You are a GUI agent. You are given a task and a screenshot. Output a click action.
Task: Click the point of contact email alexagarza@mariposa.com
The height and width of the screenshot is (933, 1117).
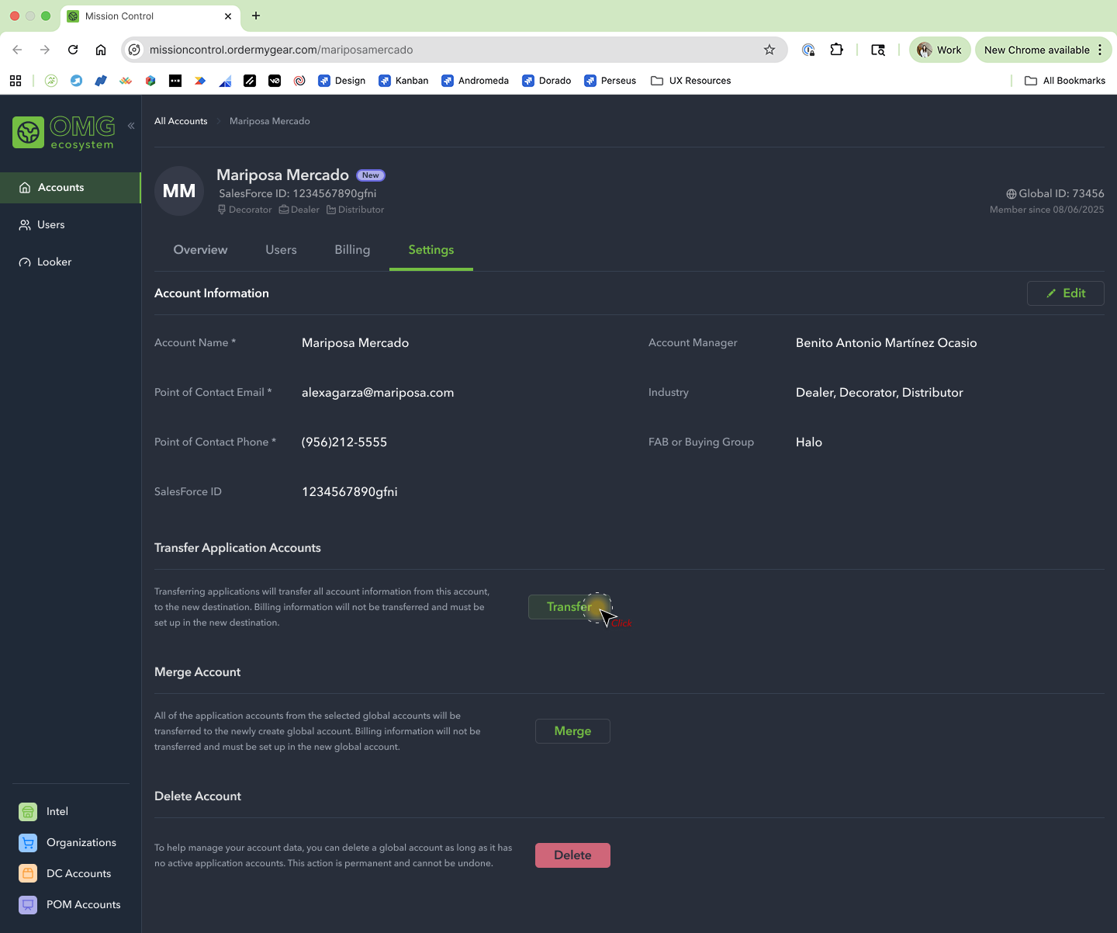tap(378, 393)
